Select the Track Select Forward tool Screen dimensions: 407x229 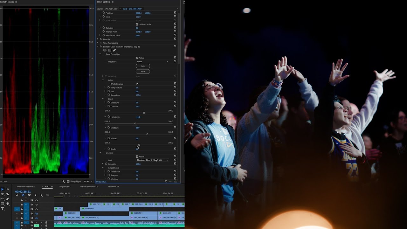(x=8, y=189)
